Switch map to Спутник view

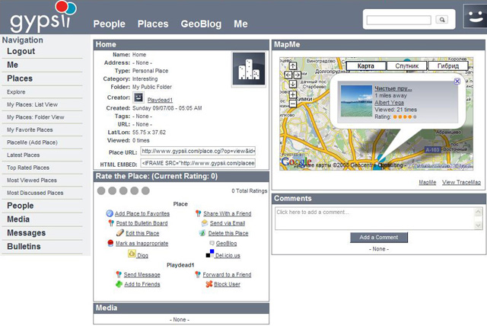point(407,66)
